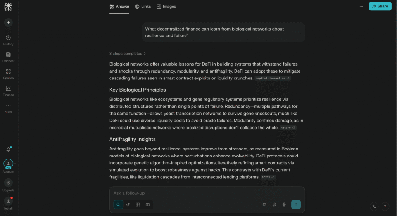Start voice dictation with microphone icon
The width and height of the screenshot is (397, 216).
(x=284, y=205)
